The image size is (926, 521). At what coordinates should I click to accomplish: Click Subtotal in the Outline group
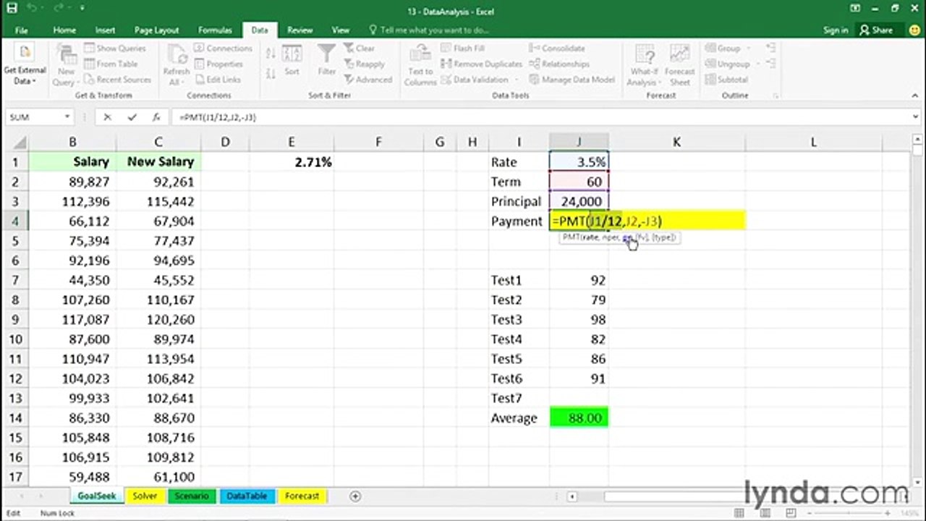(x=726, y=80)
